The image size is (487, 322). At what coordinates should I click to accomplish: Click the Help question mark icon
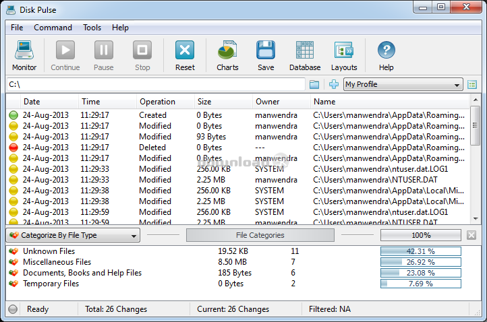[x=386, y=50]
